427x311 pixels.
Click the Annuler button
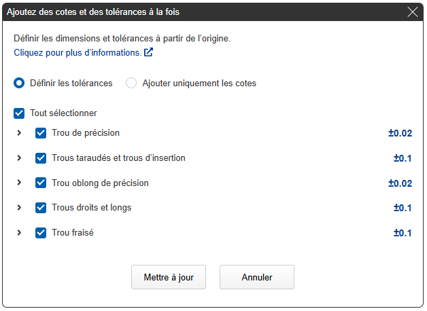point(257,277)
